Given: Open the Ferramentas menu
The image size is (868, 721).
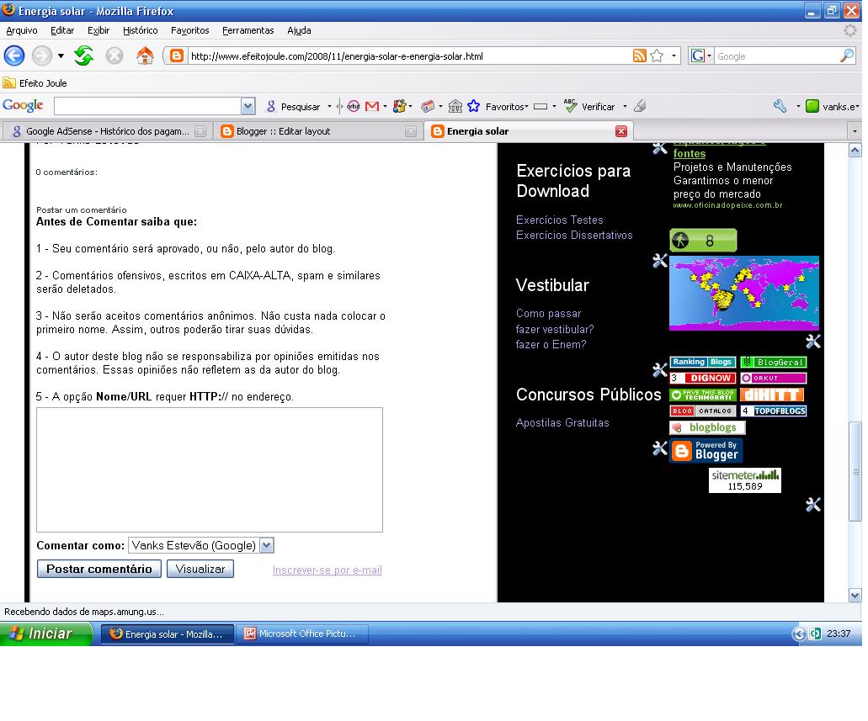Looking at the screenshot, I should point(248,30).
